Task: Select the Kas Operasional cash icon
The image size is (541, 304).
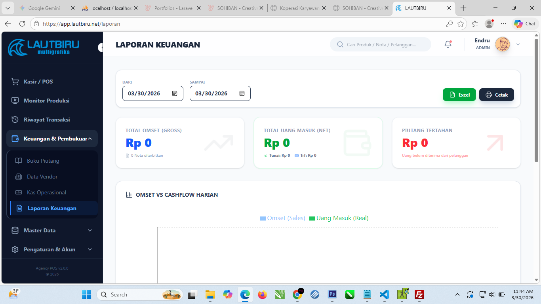Action: 19,192
